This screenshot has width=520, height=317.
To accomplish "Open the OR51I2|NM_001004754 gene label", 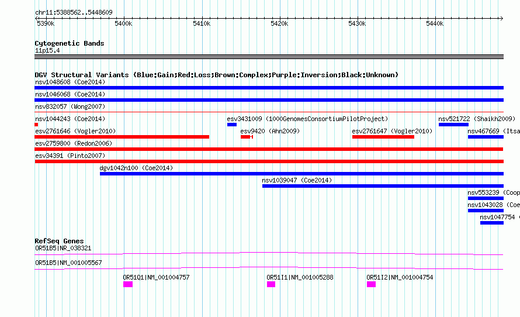I will click(x=400, y=277).
